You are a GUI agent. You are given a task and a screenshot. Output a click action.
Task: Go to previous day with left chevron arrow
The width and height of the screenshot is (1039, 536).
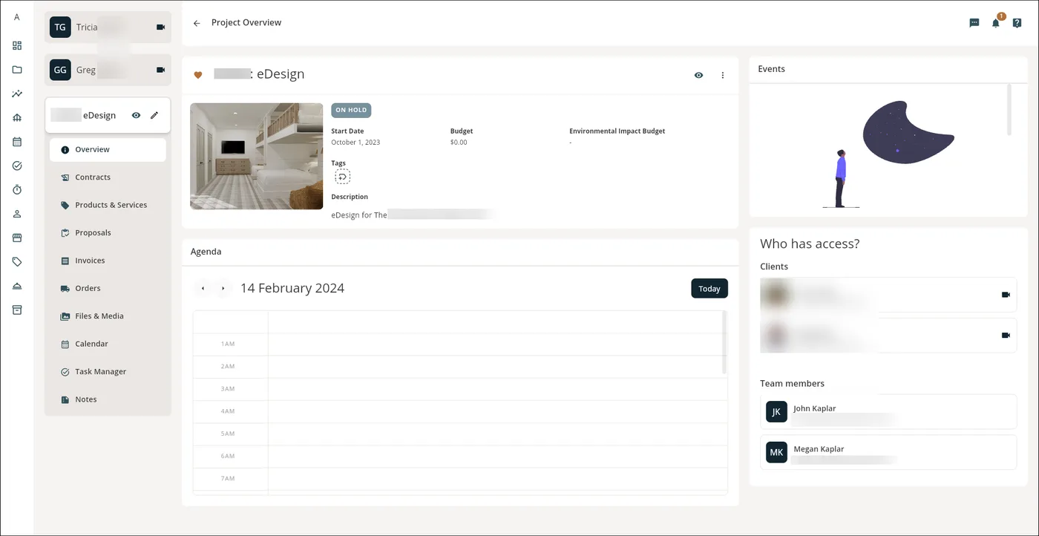(x=203, y=288)
